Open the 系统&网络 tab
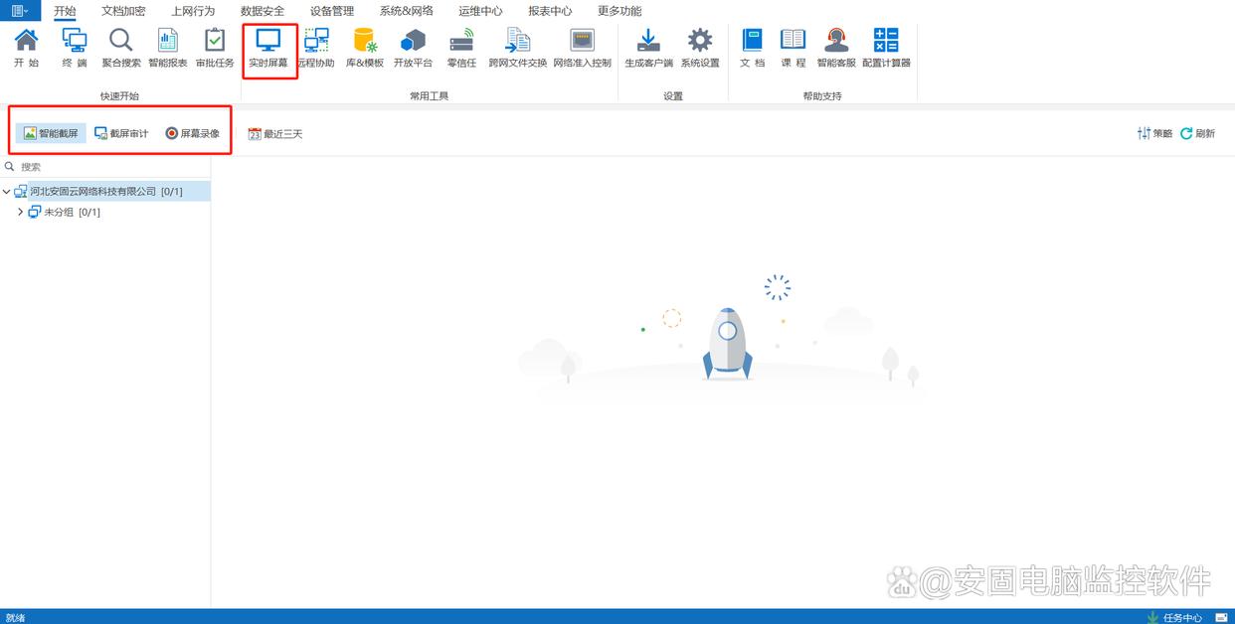The height and width of the screenshot is (624, 1235). [407, 11]
